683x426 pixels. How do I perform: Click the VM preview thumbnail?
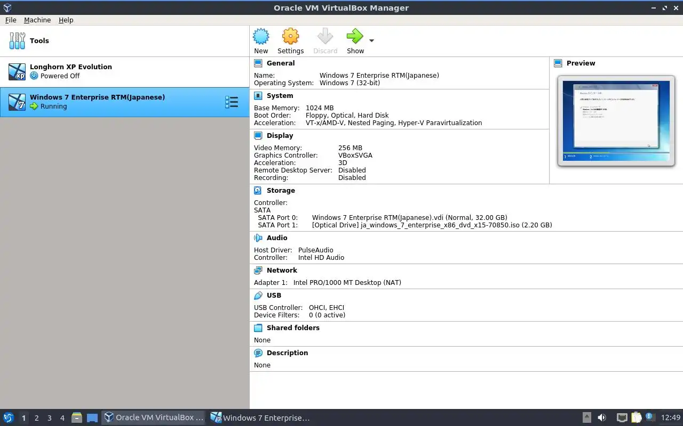pos(616,121)
